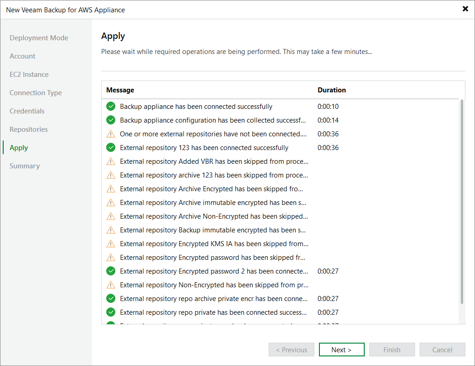Click the vertical scrollbar of the message list

462,201
